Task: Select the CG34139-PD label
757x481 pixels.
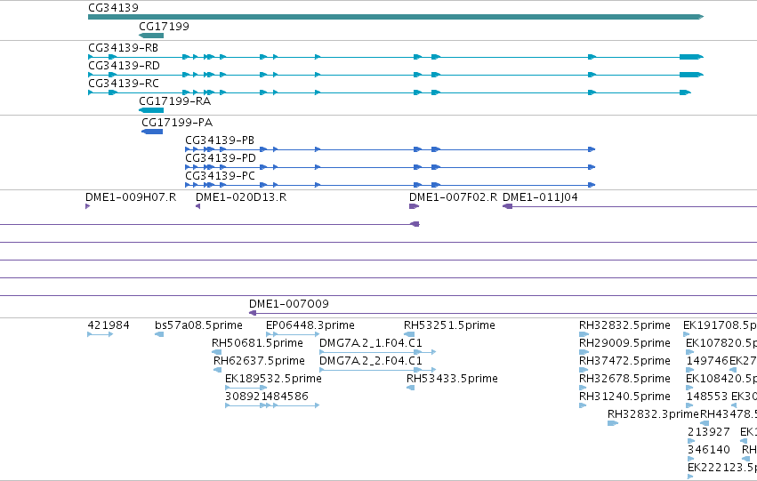Action: tap(221, 158)
